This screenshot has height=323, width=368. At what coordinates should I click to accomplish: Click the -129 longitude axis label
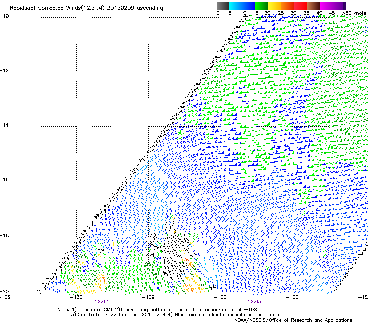pyautogui.click(x=148, y=297)
